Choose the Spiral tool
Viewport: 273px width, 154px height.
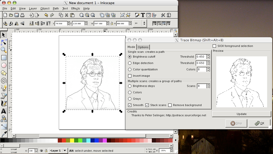point(4,81)
